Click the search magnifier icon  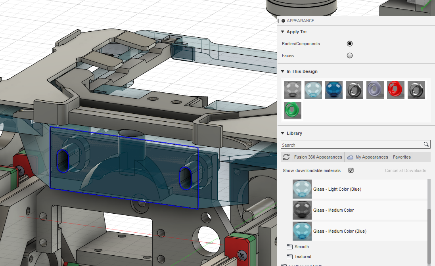(x=426, y=144)
